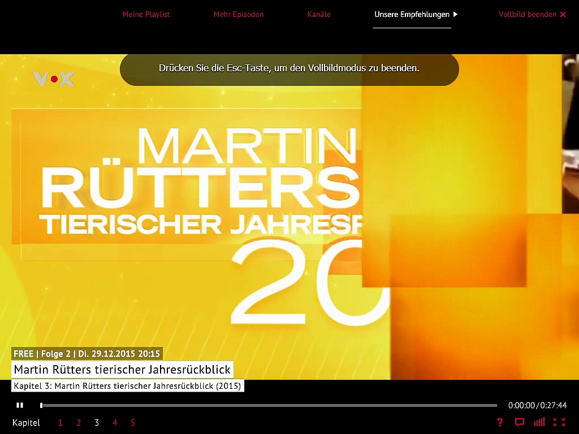579x434 pixels.
Task: Click the speech bubble comment icon
Action: 519,422
